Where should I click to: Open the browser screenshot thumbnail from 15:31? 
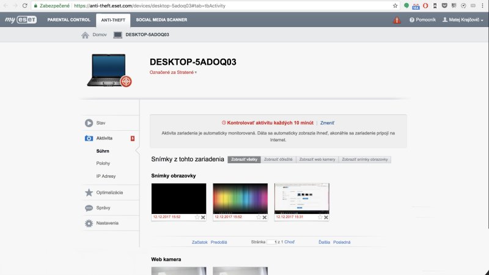tap(301, 198)
